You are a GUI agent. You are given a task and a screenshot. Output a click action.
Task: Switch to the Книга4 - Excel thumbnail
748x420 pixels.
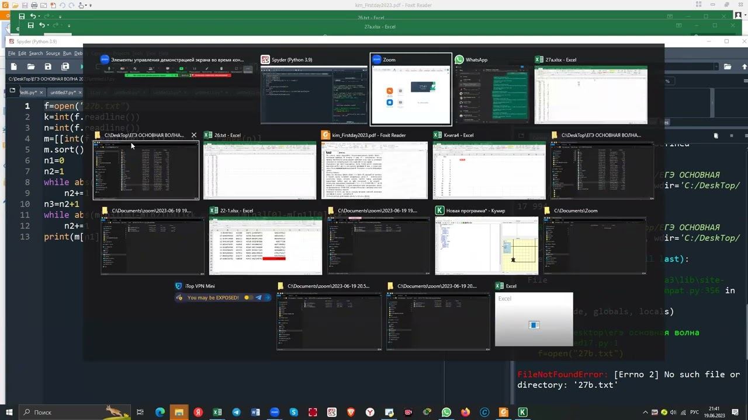(489, 170)
